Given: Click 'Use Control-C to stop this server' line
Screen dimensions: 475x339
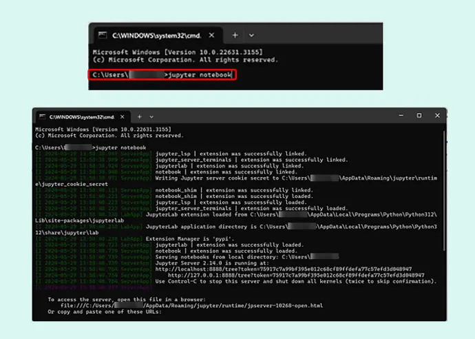Looking at the screenshot, I should point(296,281).
